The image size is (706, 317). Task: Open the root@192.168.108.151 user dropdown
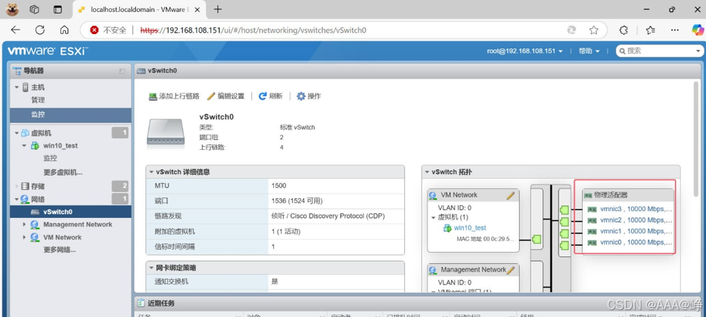(x=524, y=51)
